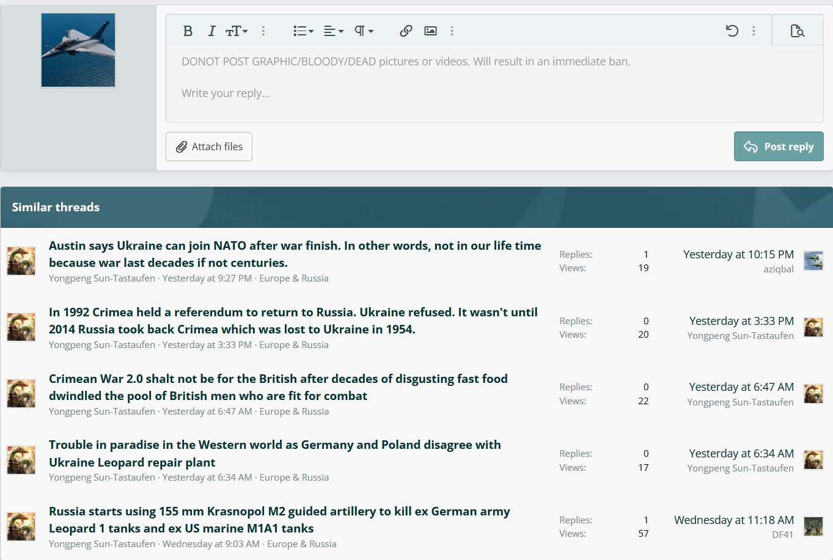Open Europe & Russia forum from Austin NATO thread

coord(294,278)
